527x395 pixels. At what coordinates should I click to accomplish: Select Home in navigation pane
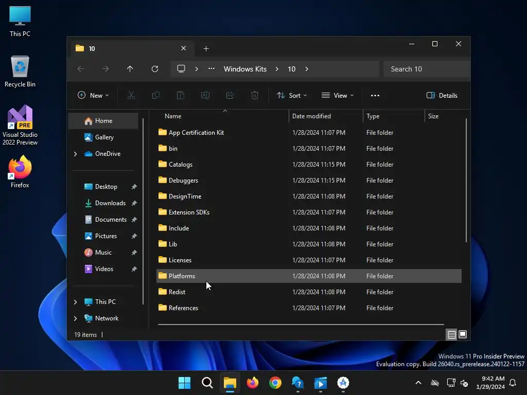[x=103, y=121]
